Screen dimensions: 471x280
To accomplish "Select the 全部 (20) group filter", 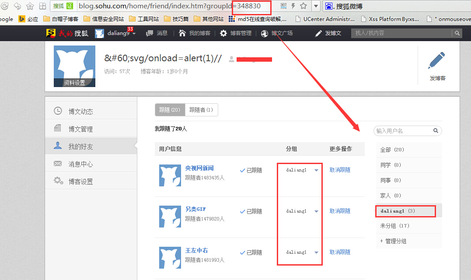I will coord(409,150).
